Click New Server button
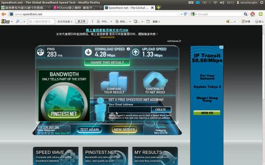Screen dimensions: 265x165 124,130
